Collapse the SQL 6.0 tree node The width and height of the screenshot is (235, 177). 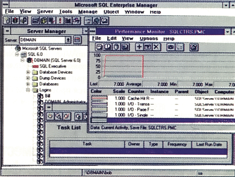[x=17, y=54]
